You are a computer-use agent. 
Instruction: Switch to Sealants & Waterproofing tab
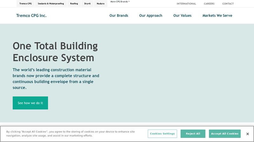[51, 3]
